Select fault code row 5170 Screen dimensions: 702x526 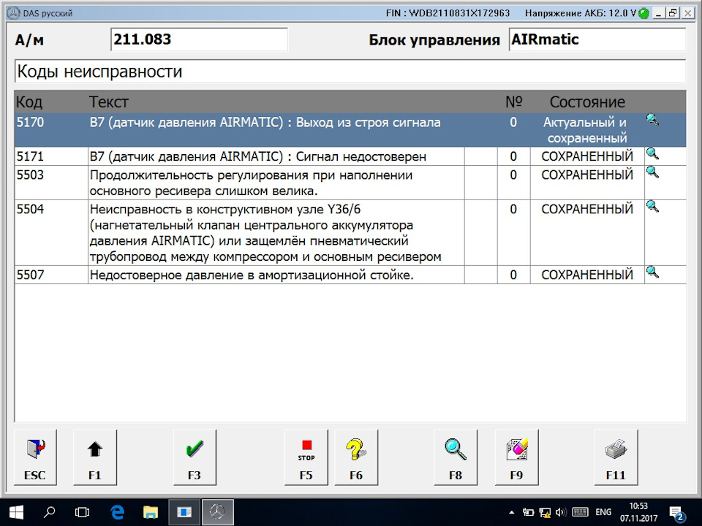(350, 130)
